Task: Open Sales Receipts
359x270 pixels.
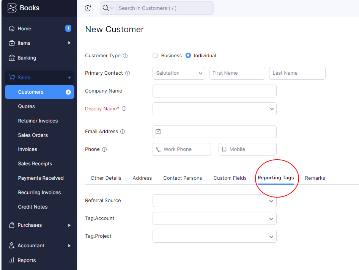Action: click(x=35, y=163)
